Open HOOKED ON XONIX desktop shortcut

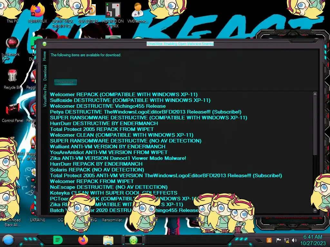(113, 15)
